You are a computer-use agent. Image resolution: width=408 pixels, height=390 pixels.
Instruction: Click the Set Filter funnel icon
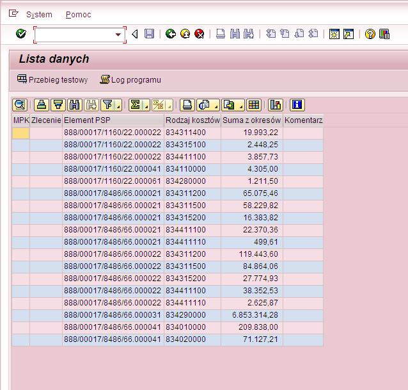pos(107,105)
